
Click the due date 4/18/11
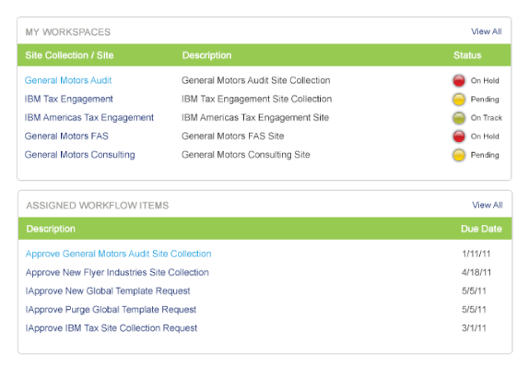pyautogui.click(x=476, y=272)
